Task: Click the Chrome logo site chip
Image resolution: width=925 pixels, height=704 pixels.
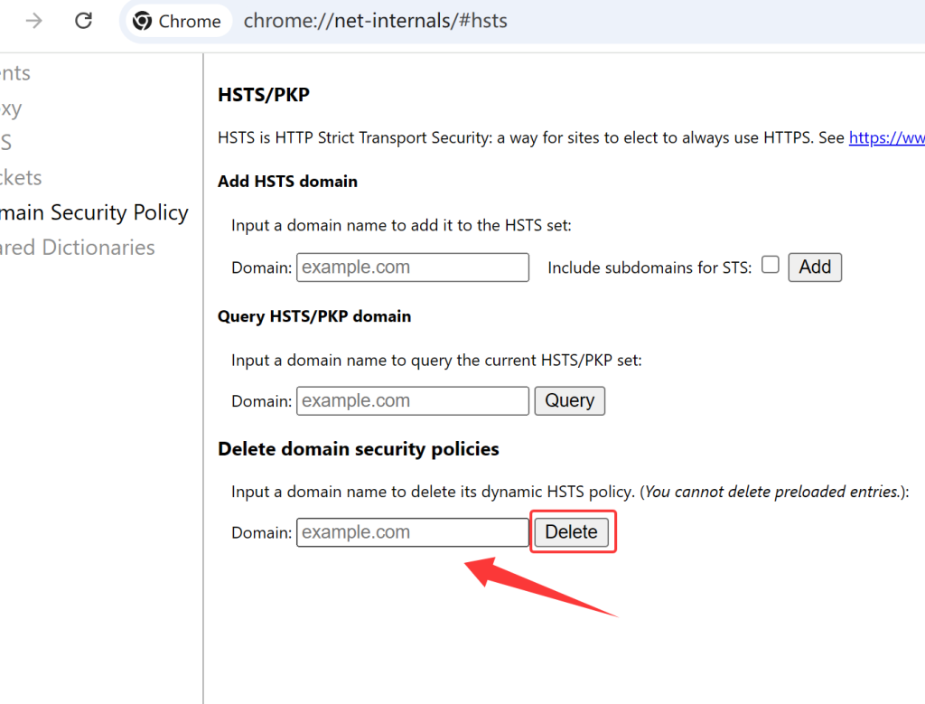Action: 178,21
